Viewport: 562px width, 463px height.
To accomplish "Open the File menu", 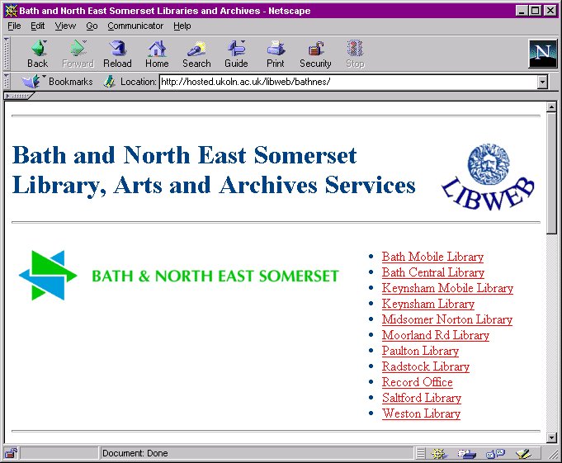I will click(14, 26).
